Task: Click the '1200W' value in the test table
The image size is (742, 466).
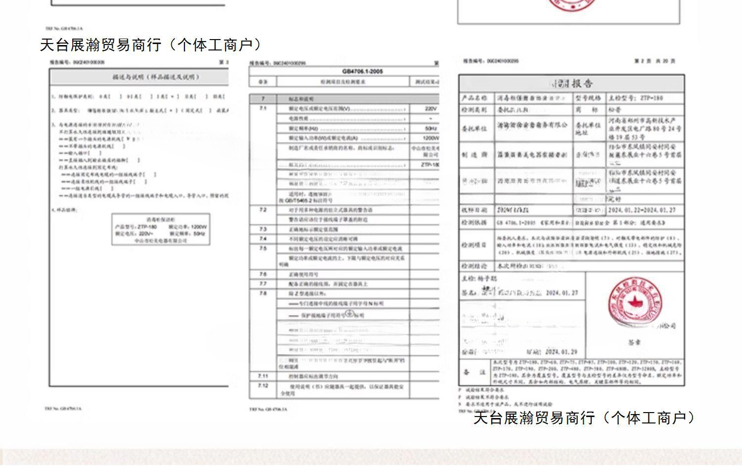Action: (x=430, y=139)
